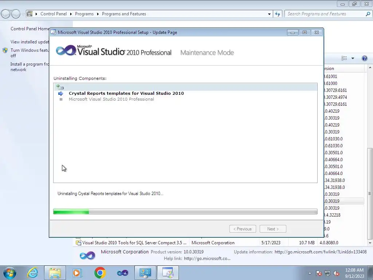The width and height of the screenshot is (373, 280).
Task: Open Windows Media Player from taskbar
Action: click(77, 273)
